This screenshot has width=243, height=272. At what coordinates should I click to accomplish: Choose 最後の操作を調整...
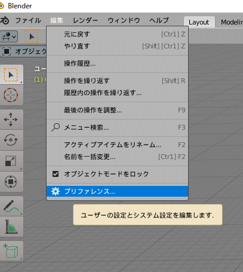coord(117,110)
